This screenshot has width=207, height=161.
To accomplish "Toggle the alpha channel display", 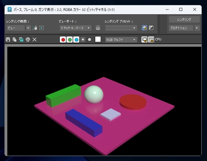I will coord(83,40).
